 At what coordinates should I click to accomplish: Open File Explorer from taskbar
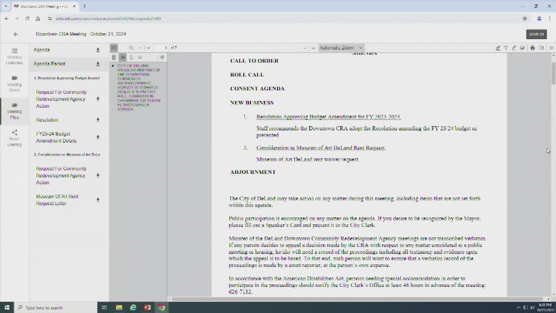point(119,308)
